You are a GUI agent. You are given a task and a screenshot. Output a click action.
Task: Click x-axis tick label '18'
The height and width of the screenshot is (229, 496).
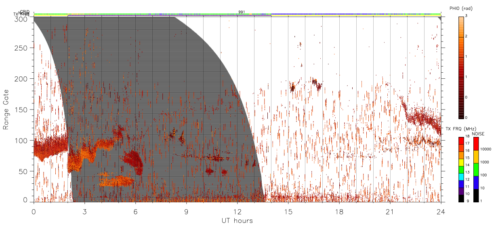339,212
